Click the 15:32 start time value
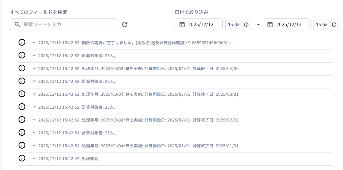Image resolution: width=343 pixels, height=170 pixels. 234,24
